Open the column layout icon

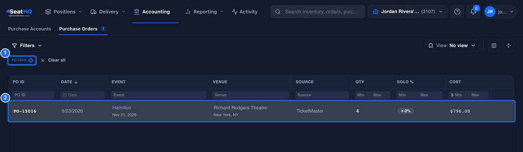(x=494, y=46)
